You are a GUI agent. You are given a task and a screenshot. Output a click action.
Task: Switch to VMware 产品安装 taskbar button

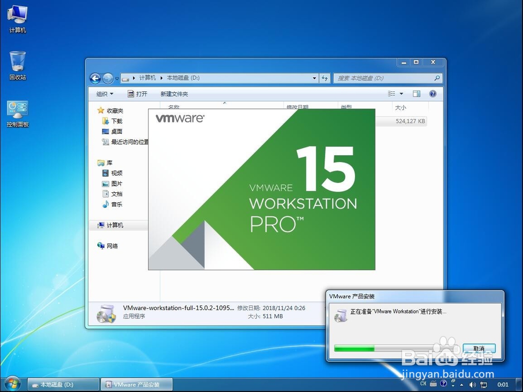137,385
